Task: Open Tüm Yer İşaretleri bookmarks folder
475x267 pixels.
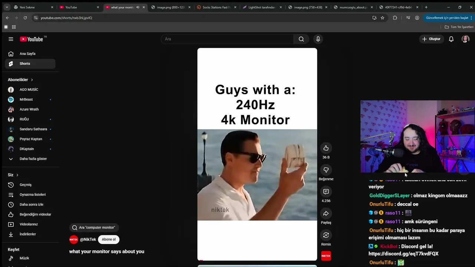Action: (459, 27)
